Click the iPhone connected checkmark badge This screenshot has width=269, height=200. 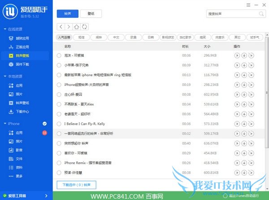click(44, 124)
